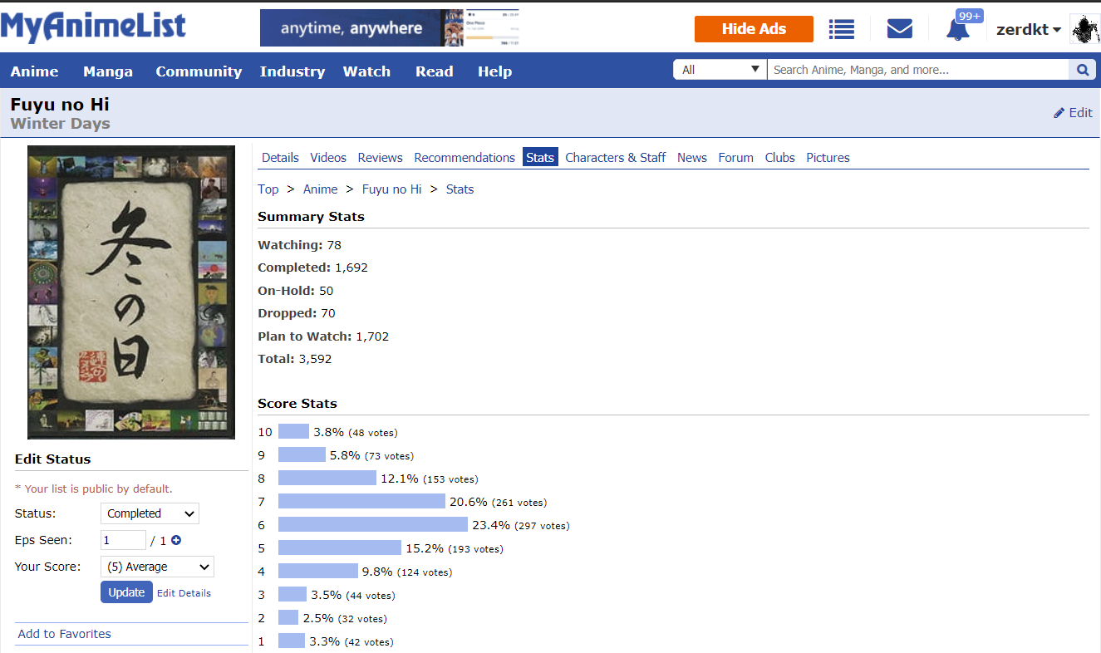1101x653 pixels.
Task: Open the Your Score dropdown
Action: (157, 567)
